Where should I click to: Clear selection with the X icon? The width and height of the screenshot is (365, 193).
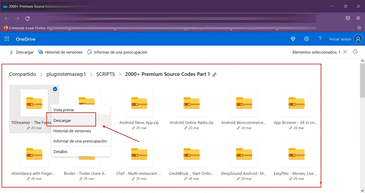tap(345, 52)
